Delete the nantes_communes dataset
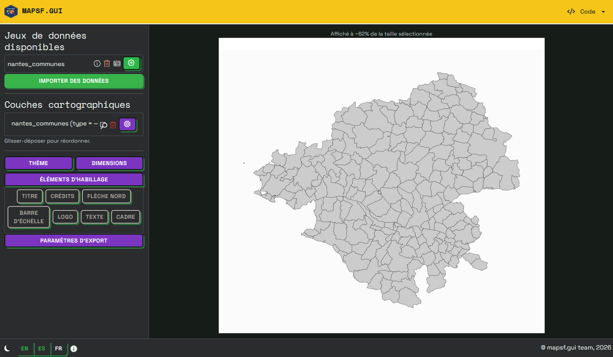This screenshot has height=357, width=613. 107,63
